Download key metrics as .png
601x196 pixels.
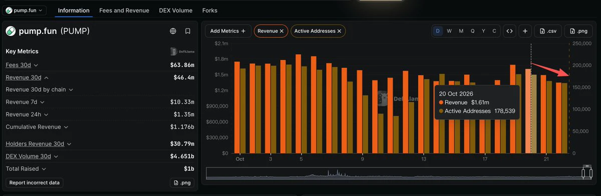coord(182,183)
